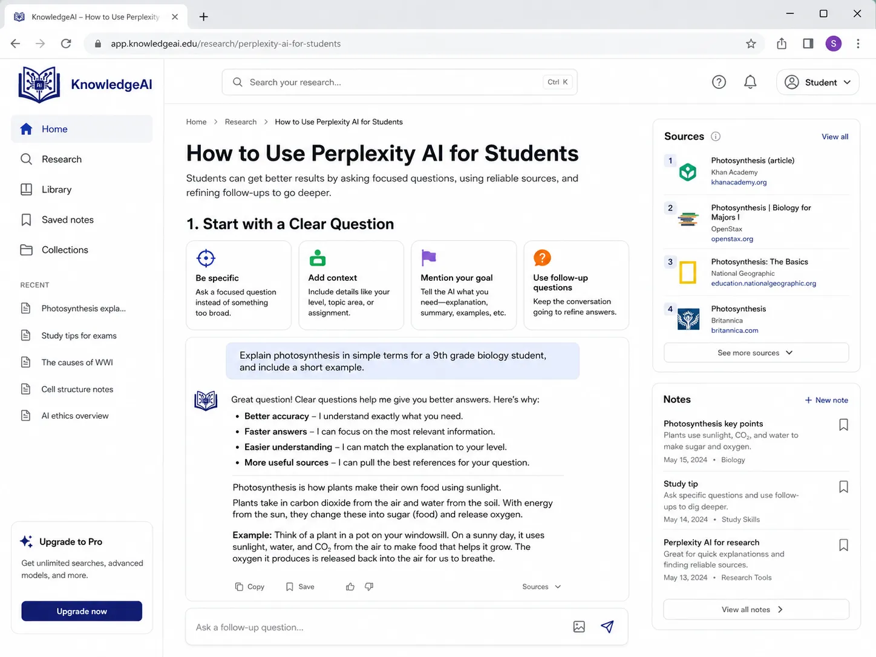Image resolution: width=876 pixels, height=657 pixels.
Task: Click the Upgrade now button
Action: (82, 611)
